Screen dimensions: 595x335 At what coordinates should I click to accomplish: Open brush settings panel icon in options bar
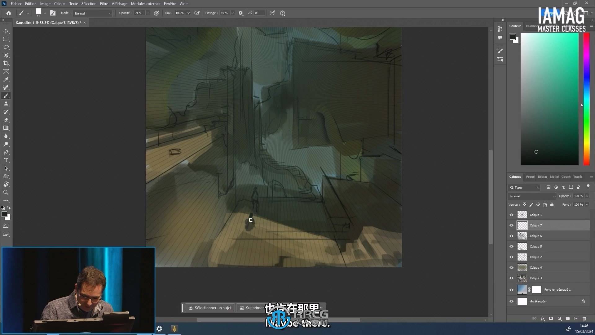[x=53, y=13]
